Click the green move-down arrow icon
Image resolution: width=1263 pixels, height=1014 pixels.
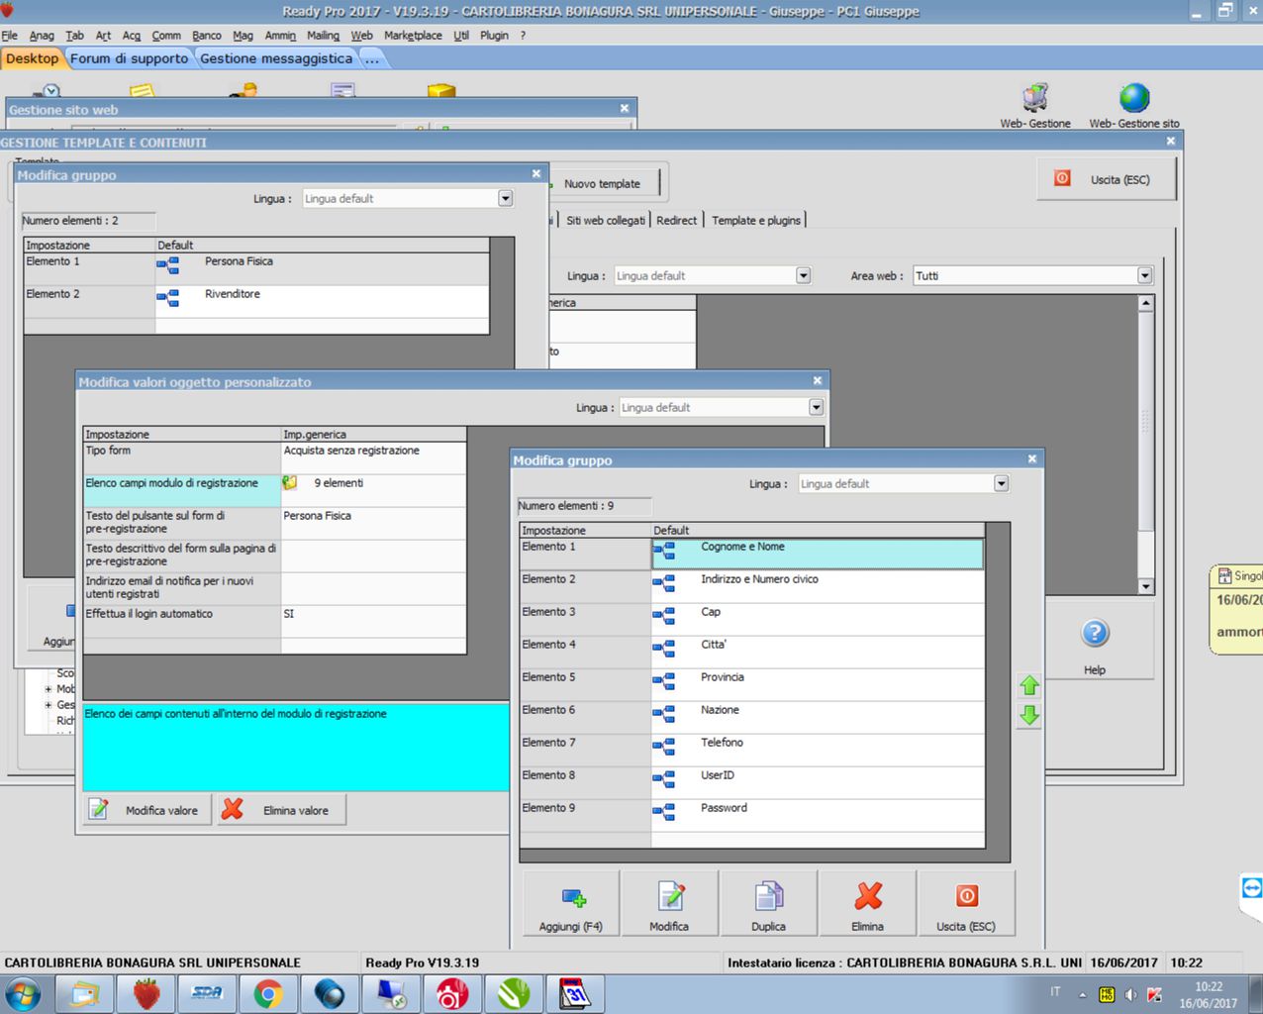coord(1029,715)
